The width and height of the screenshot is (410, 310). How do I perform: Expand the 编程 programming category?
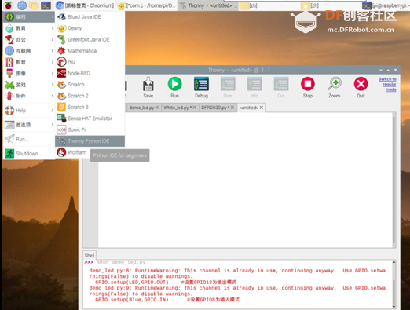click(x=29, y=17)
